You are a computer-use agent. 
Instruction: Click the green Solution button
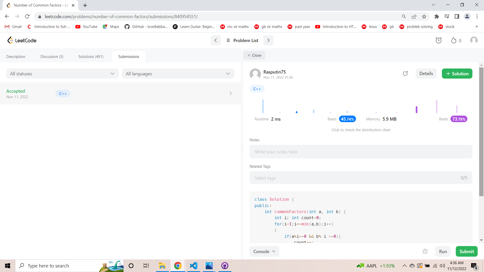tap(457, 74)
